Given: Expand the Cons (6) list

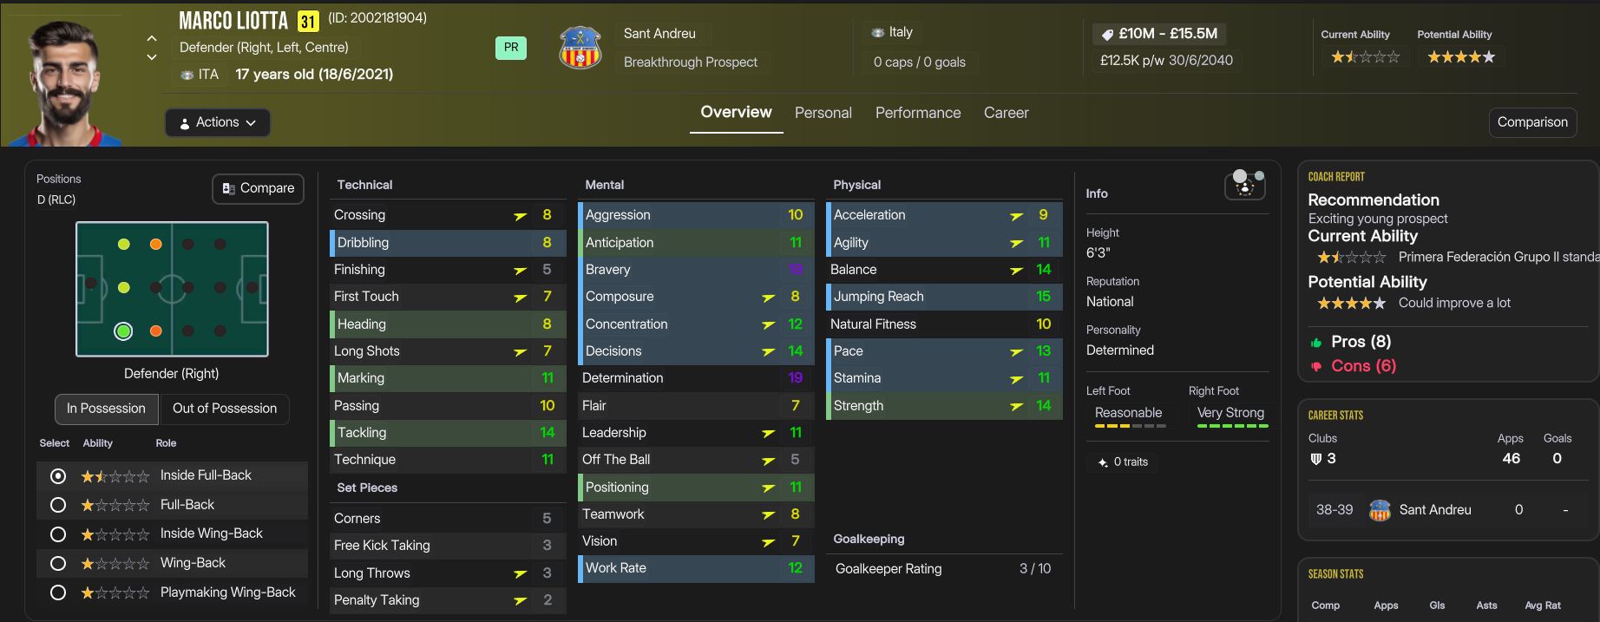Looking at the screenshot, I should pyautogui.click(x=1363, y=366).
